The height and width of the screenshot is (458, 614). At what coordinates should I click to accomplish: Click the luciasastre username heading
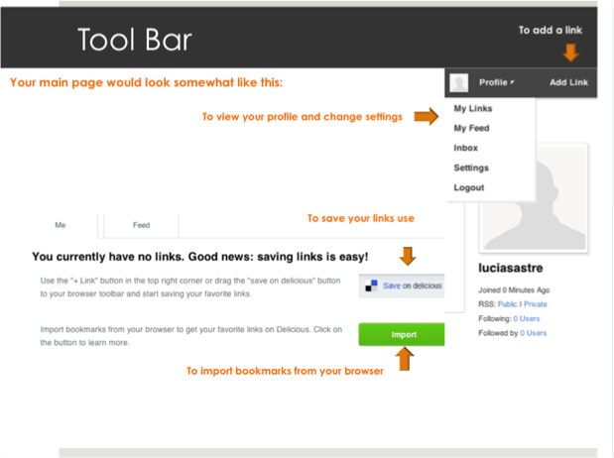point(510,268)
